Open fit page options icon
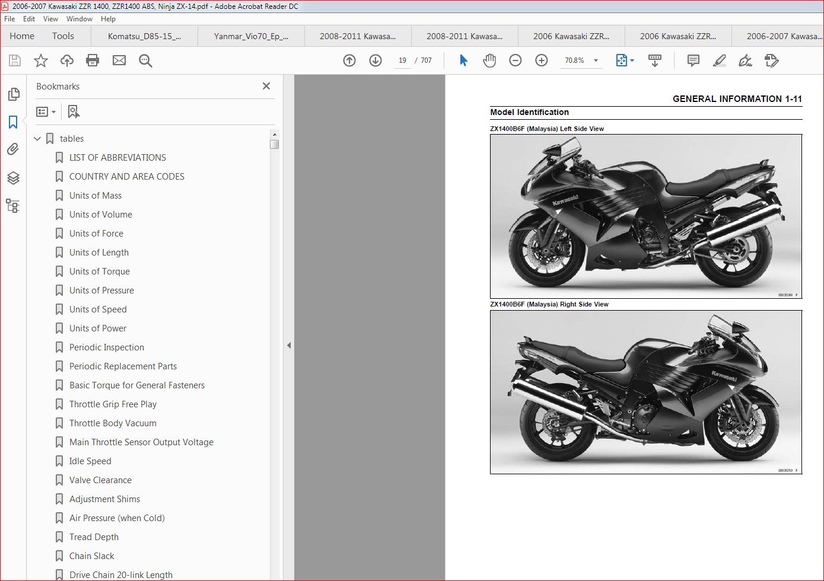This screenshot has width=824, height=581. [625, 60]
